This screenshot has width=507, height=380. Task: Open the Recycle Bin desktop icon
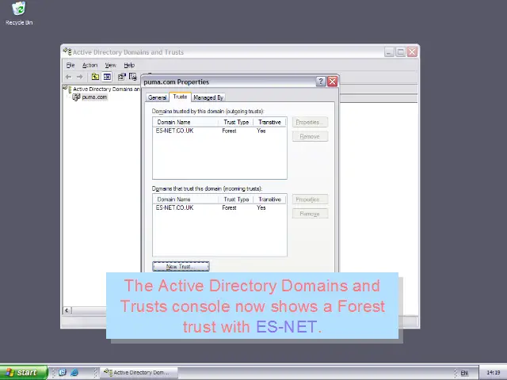pos(19,13)
